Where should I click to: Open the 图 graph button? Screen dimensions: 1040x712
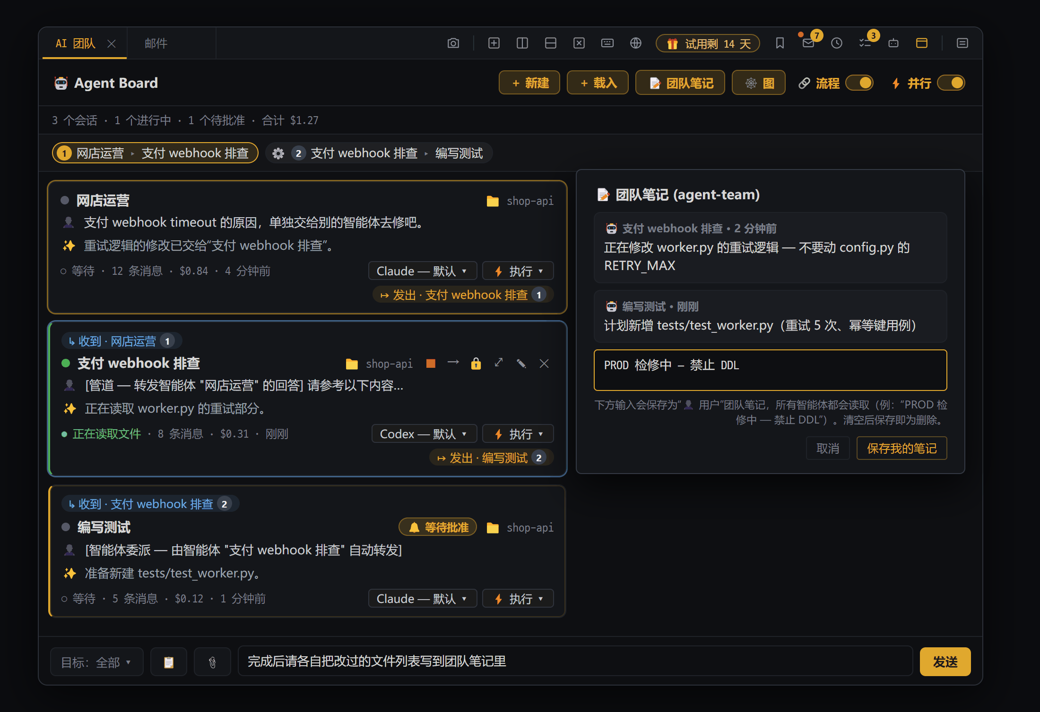[x=759, y=83]
